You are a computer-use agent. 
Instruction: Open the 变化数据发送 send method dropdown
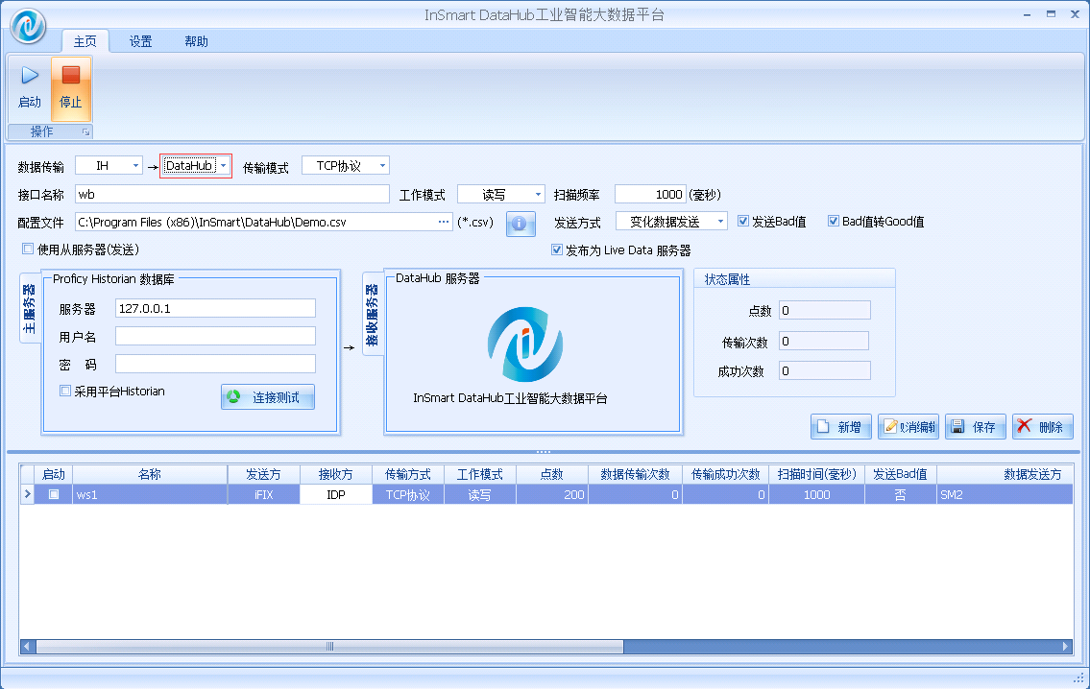[x=720, y=222]
